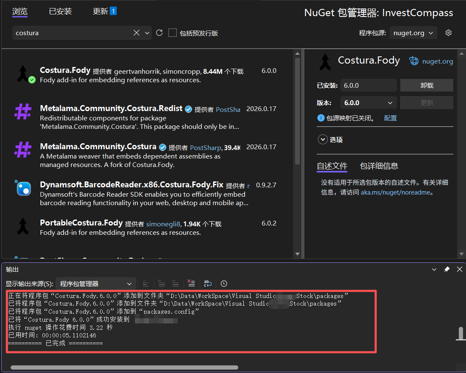Screen dimensions: 466x373
Task: Click the Dynamsoft BarcodeReader package icon
Action: point(23,188)
